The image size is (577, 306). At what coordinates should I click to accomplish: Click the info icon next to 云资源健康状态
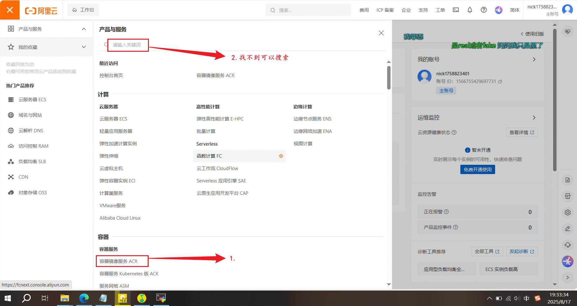pyautogui.click(x=454, y=133)
